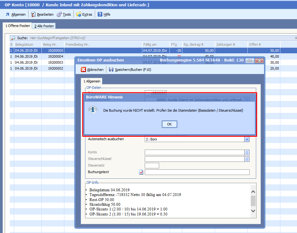Viewport: 297px width, 233px height.
Task: Open the Automatisch ausbuchen dropdown arrow
Action: [247, 139]
